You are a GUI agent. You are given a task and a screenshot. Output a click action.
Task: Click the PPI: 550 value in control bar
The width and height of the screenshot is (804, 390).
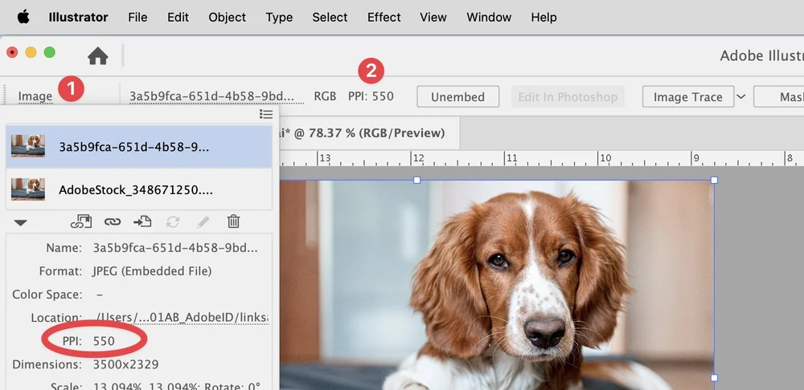(371, 97)
